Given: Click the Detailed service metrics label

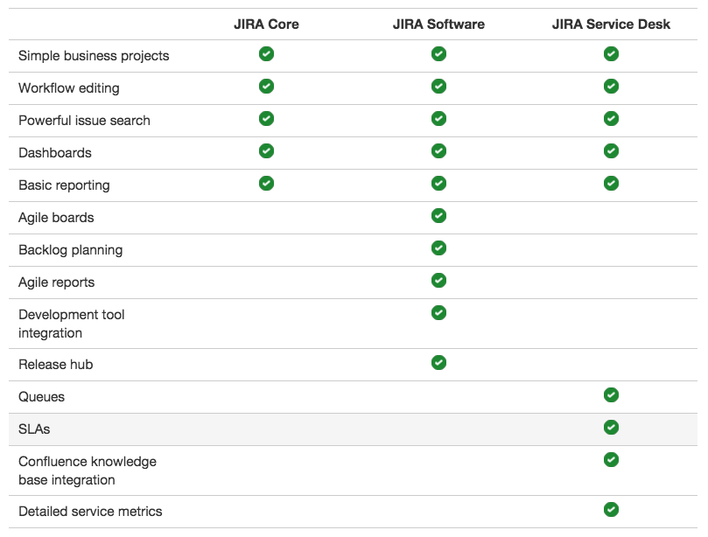Looking at the screenshot, I should (90, 512).
